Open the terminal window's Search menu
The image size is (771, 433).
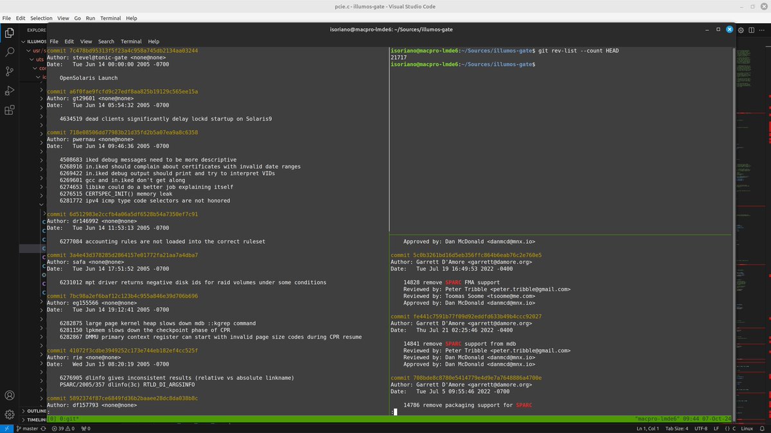[106, 41]
